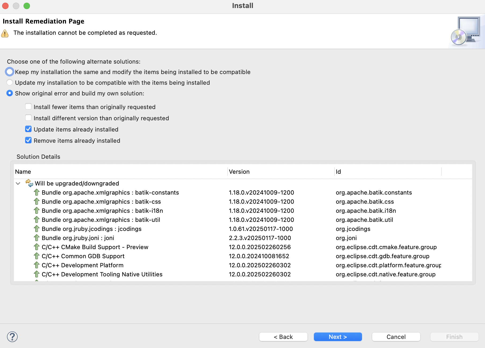Click the green arrow icon beside batik-css
This screenshot has height=348, width=485.
click(x=37, y=202)
